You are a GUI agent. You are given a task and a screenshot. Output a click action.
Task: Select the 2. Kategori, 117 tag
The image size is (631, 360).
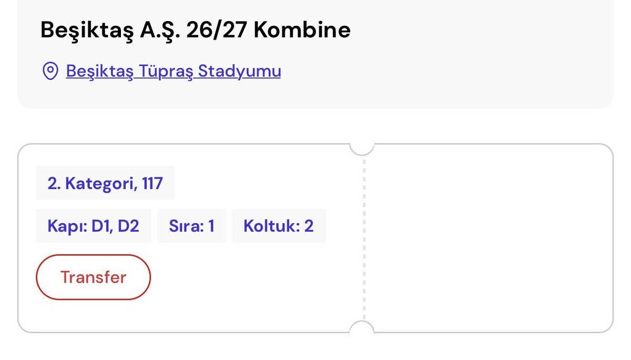pyautogui.click(x=105, y=184)
